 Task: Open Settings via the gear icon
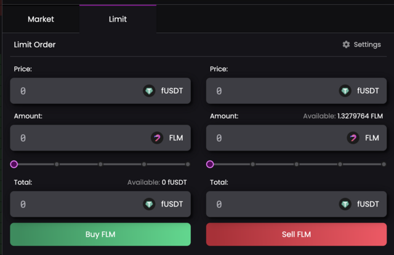pyautogui.click(x=346, y=44)
